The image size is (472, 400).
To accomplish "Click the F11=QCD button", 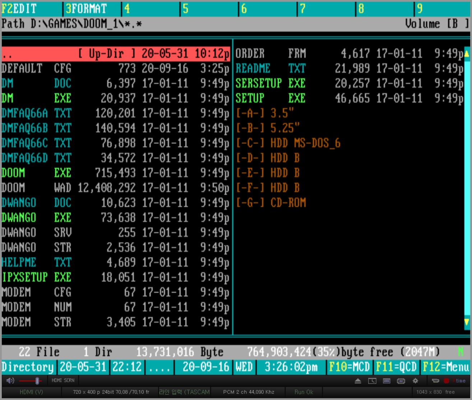I will 396,367.
